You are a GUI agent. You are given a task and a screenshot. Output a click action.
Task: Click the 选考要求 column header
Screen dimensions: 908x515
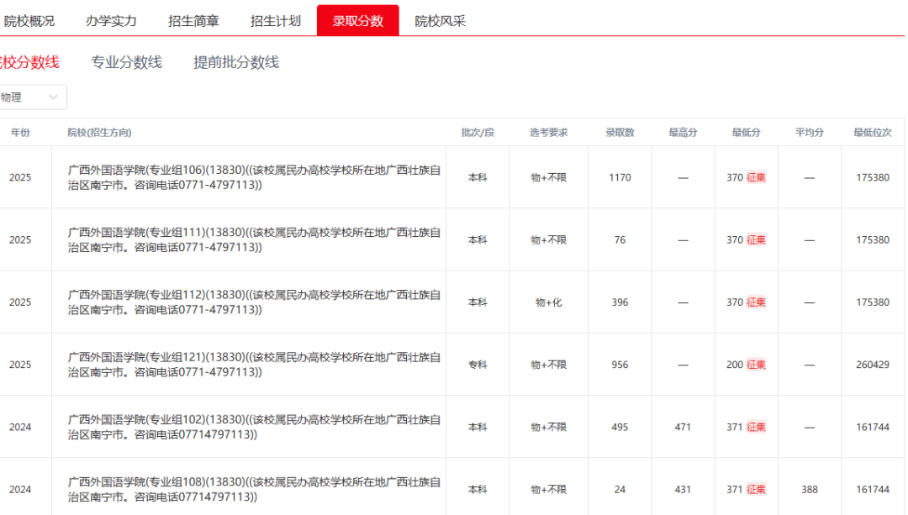pos(548,133)
